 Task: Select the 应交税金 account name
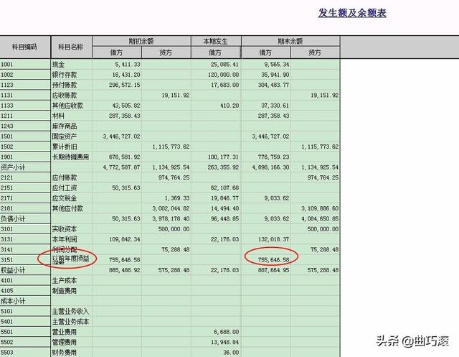(65, 198)
